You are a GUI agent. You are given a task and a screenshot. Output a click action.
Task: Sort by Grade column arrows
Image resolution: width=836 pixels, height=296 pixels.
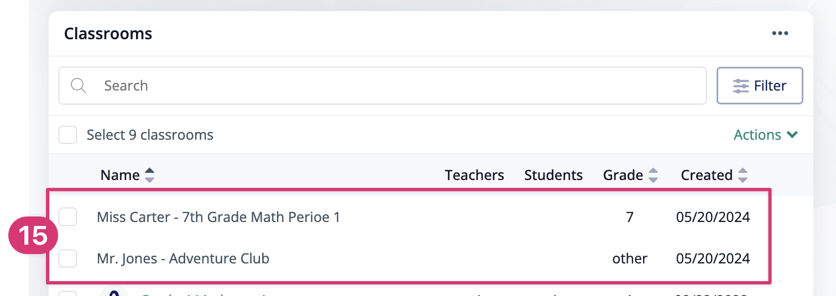(653, 176)
